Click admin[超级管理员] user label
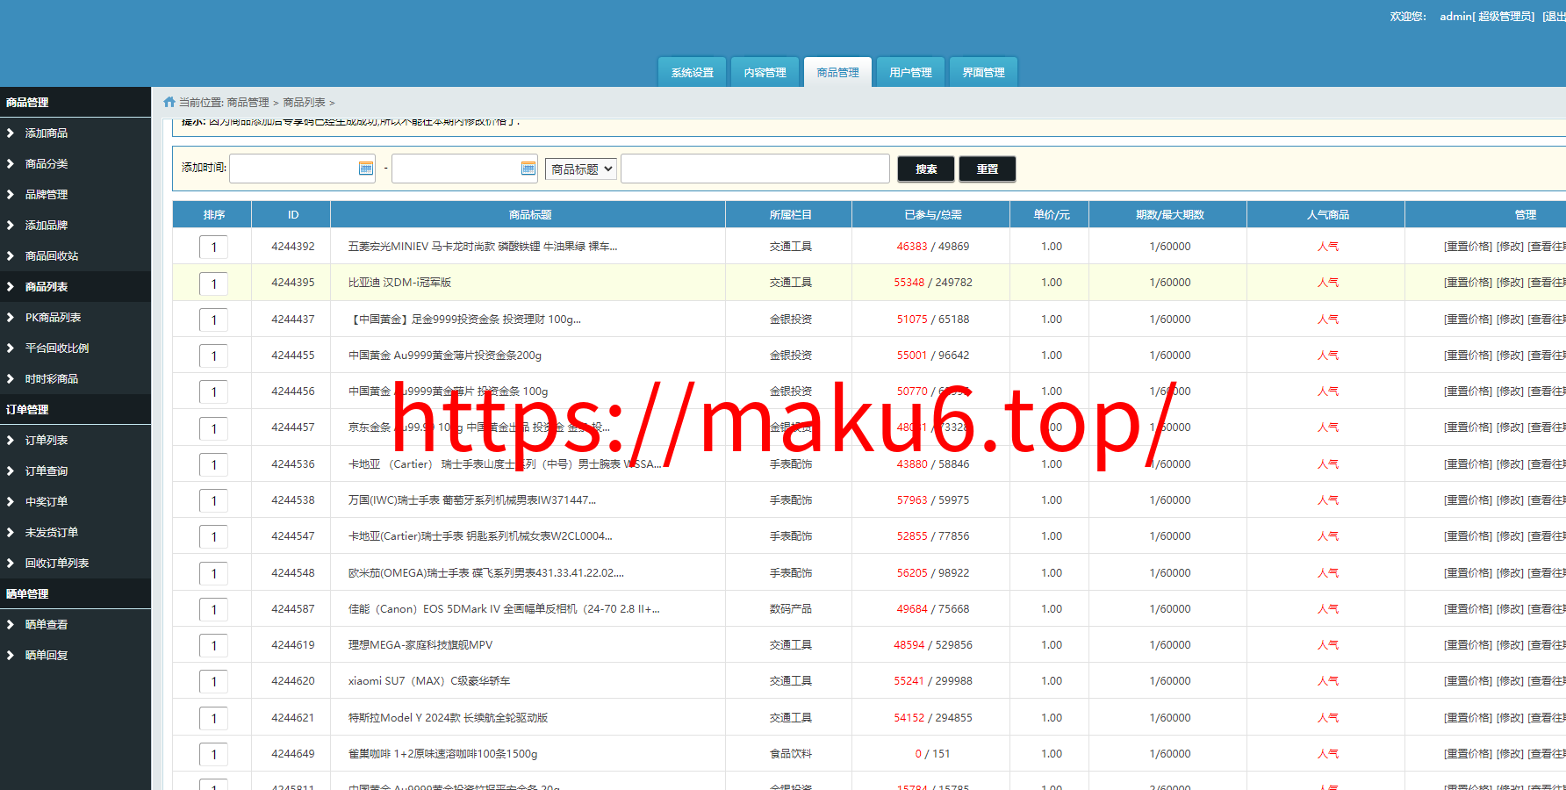This screenshot has width=1566, height=790. click(x=1487, y=17)
